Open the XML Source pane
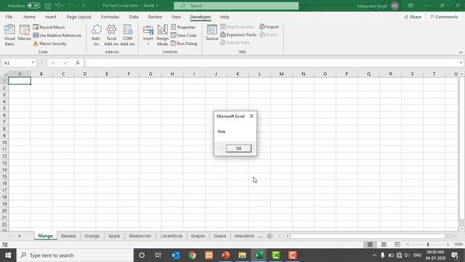This screenshot has height=262, width=465. pyautogui.click(x=211, y=33)
